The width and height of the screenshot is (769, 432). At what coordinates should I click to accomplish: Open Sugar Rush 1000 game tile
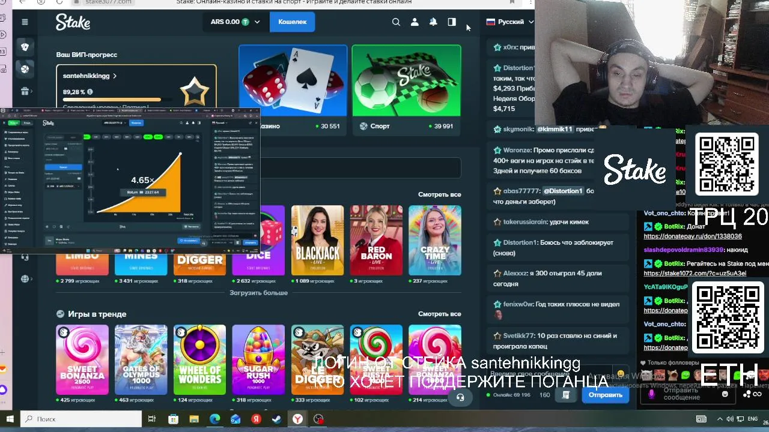point(258,360)
